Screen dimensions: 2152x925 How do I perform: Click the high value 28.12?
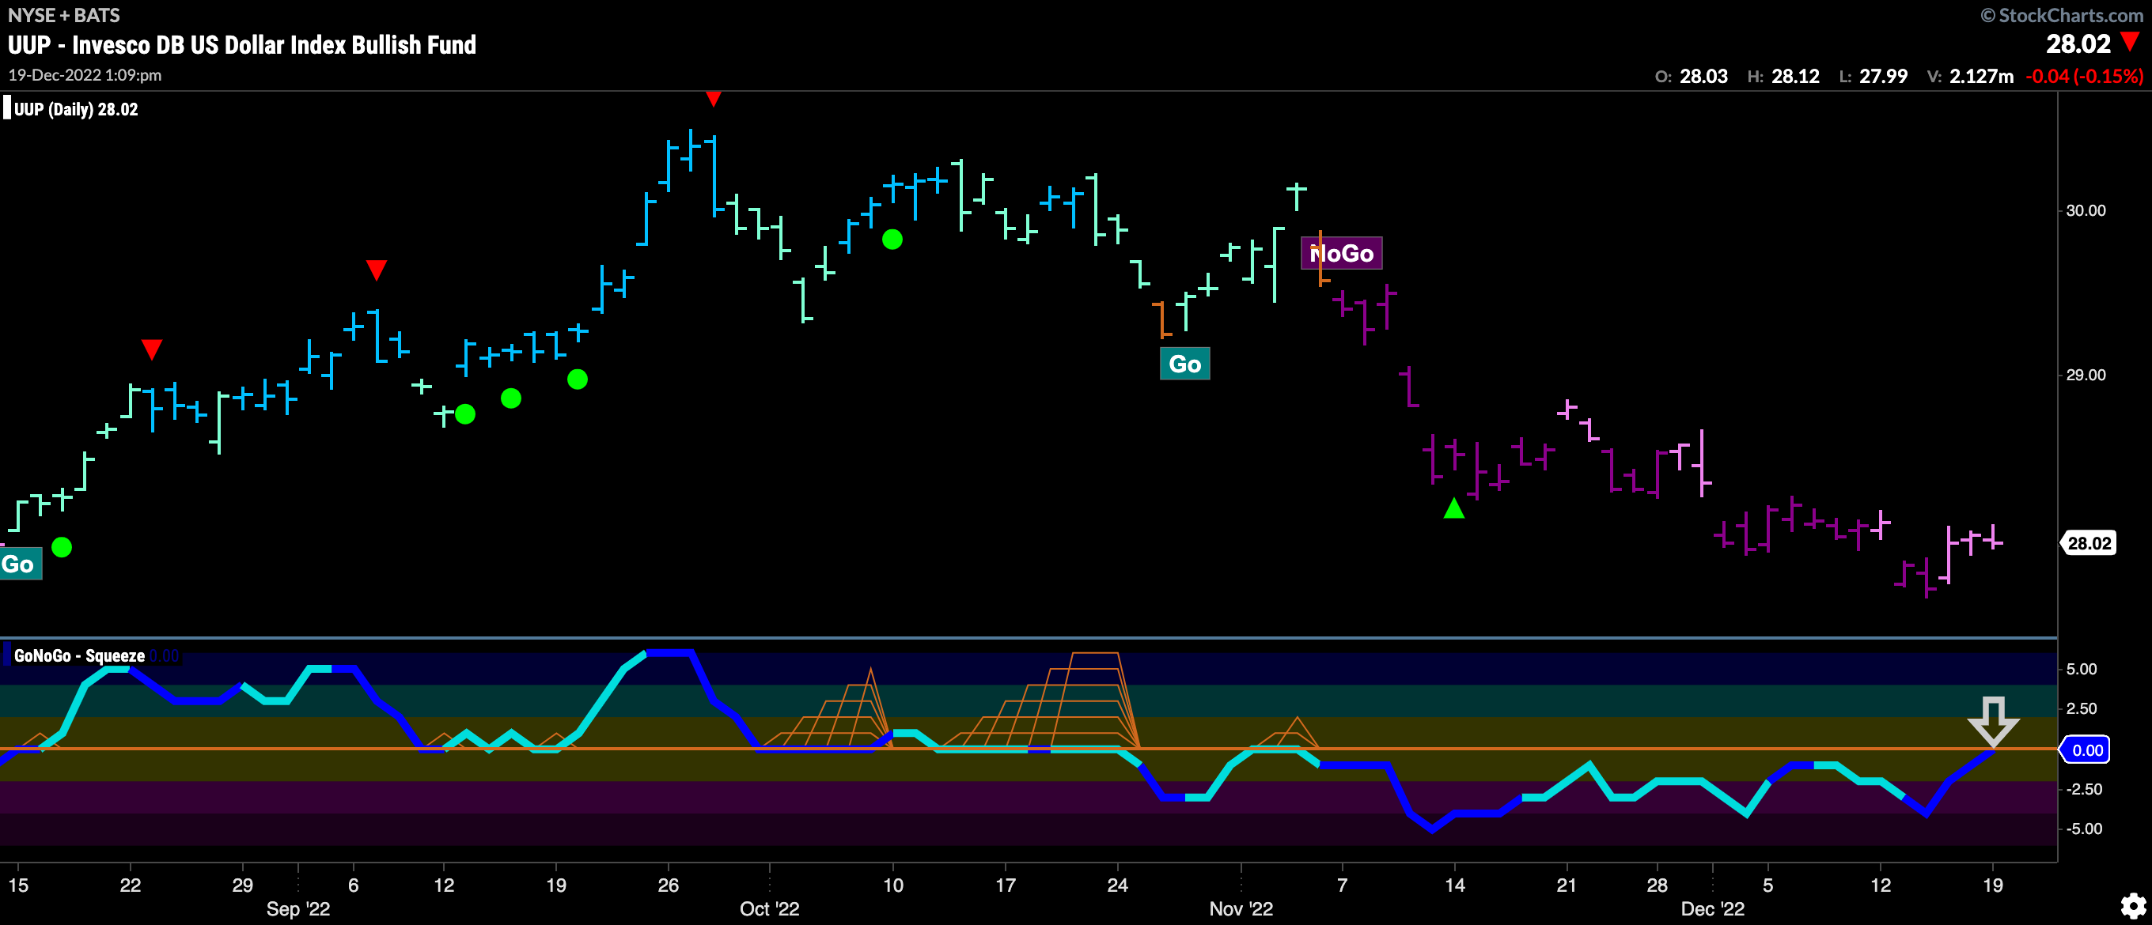1795,76
